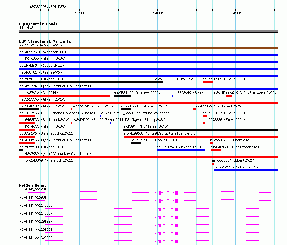The height and width of the screenshot is (245, 287).
Task: Click NOX4|NM_001291927 transcript label
Action: (36, 221)
